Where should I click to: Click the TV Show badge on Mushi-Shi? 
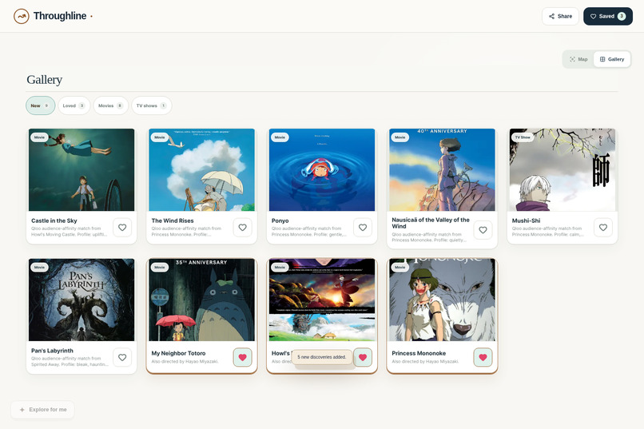click(x=523, y=137)
